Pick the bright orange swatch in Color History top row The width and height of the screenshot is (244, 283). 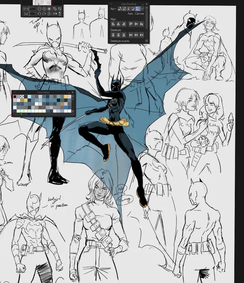(66, 97)
